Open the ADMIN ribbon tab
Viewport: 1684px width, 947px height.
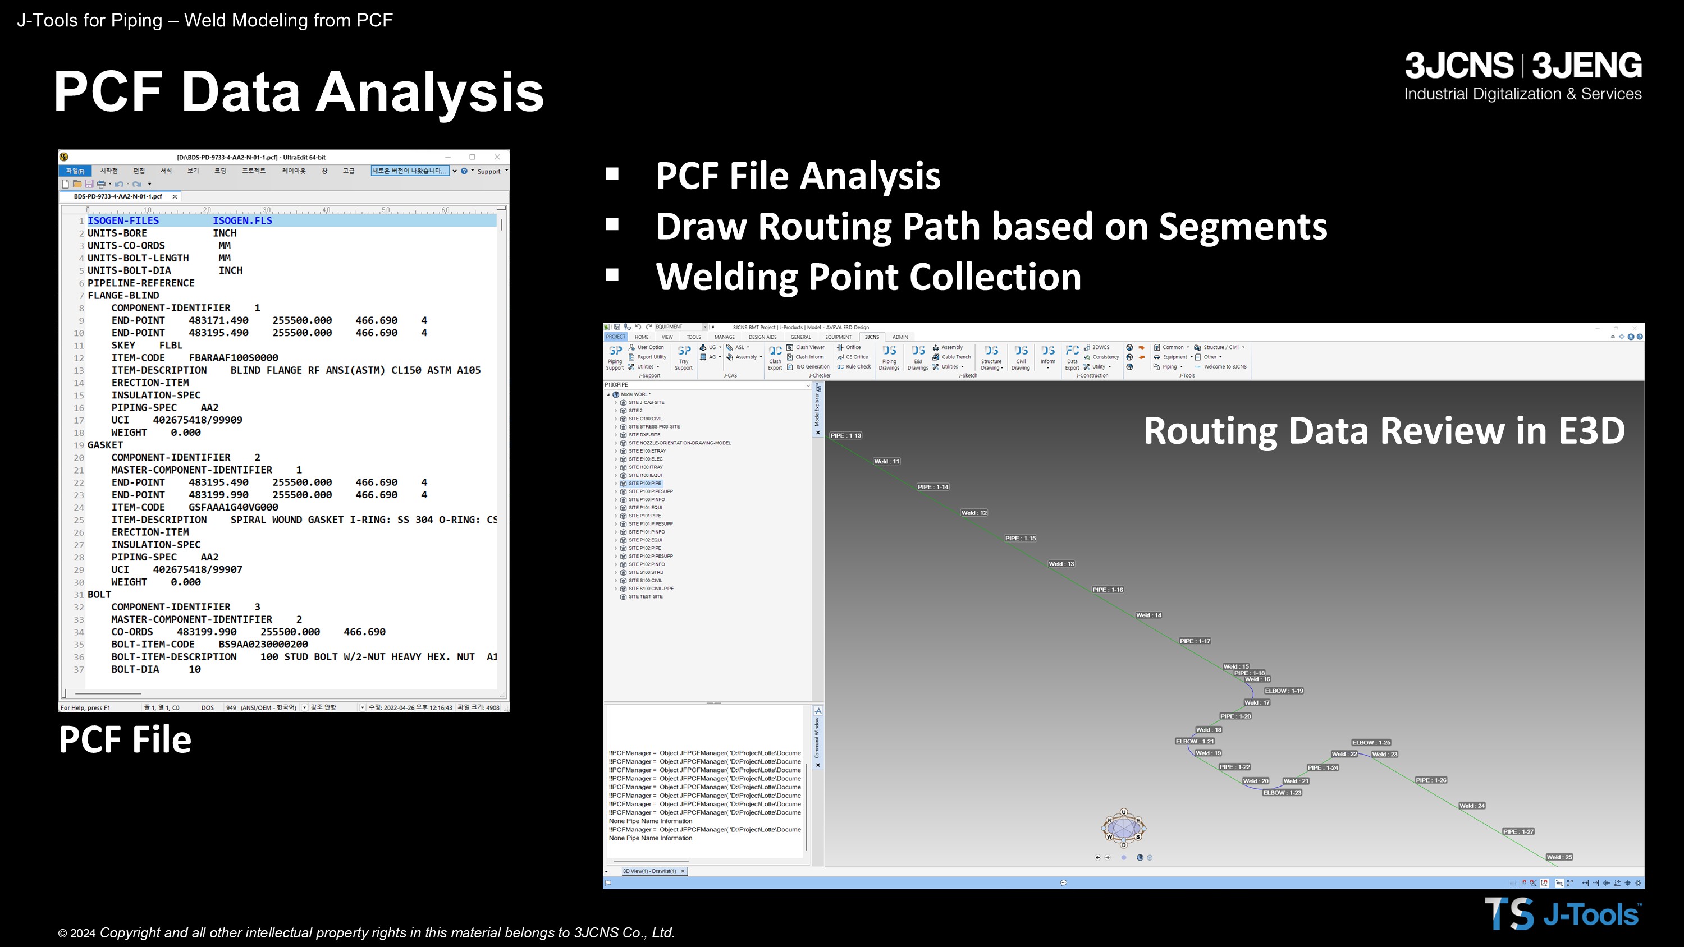(900, 337)
